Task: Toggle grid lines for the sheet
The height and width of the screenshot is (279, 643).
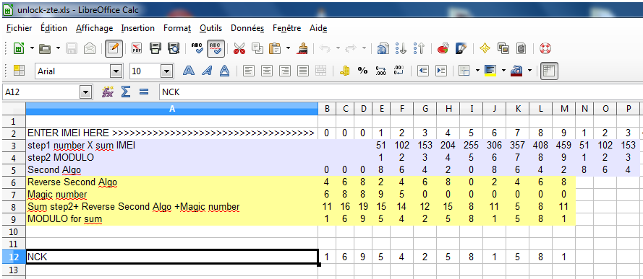Action: (x=548, y=71)
